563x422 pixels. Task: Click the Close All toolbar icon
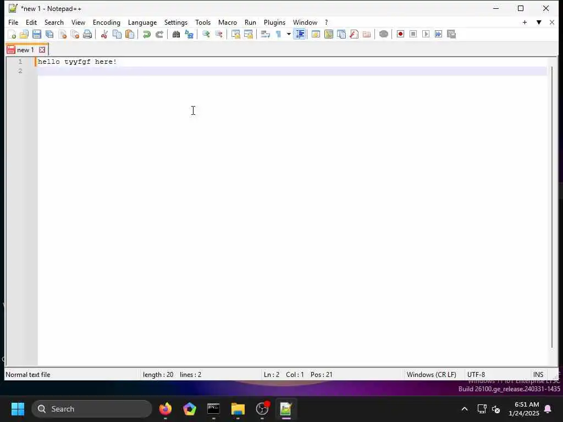pos(75,34)
